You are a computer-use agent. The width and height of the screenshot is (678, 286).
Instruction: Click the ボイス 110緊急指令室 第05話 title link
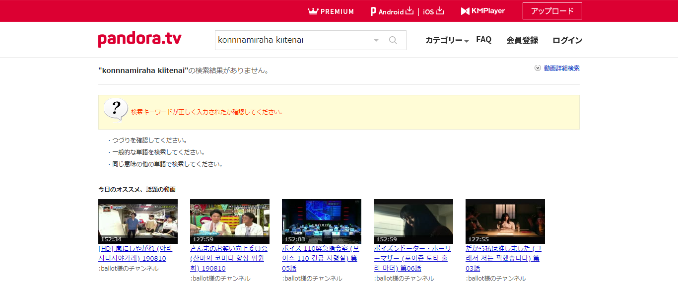tap(320, 258)
